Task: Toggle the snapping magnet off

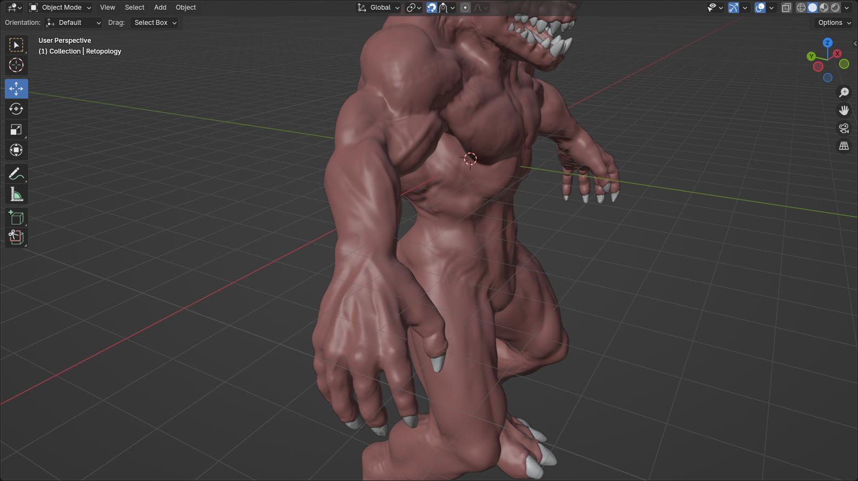Action: pyautogui.click(x=432, y=8)
